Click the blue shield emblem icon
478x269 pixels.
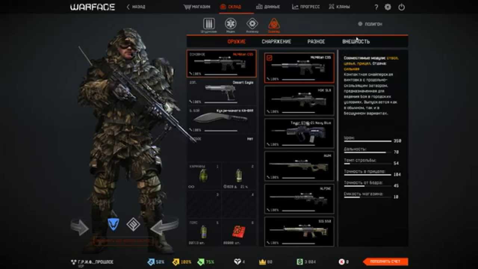click(x=113, y=224)
